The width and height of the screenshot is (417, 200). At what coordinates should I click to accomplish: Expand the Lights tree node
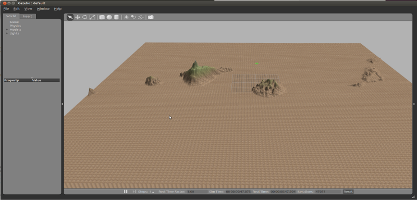coord(7,33)
